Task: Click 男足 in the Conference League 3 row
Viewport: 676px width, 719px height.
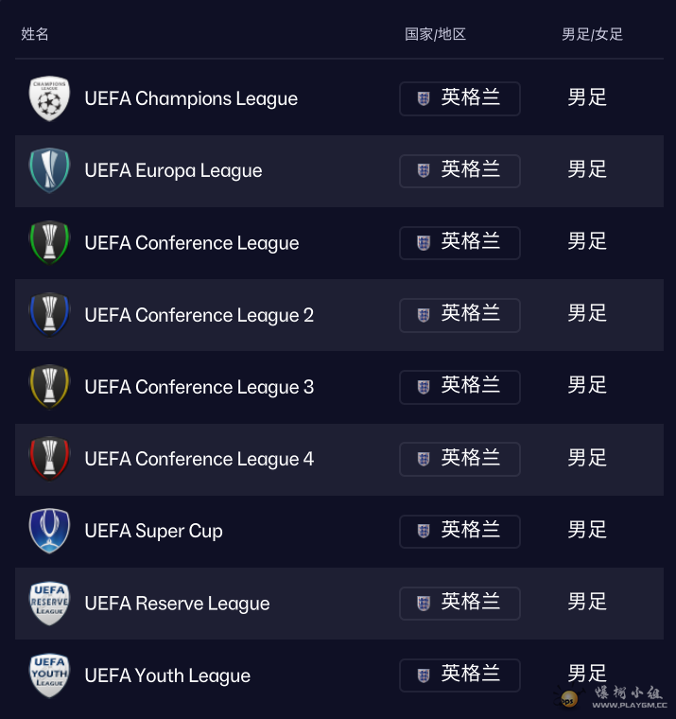Action: [587, 386]
